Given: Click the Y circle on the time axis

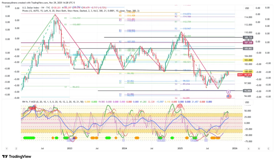Looking at the screenshot, I should (x=6, y=148).
